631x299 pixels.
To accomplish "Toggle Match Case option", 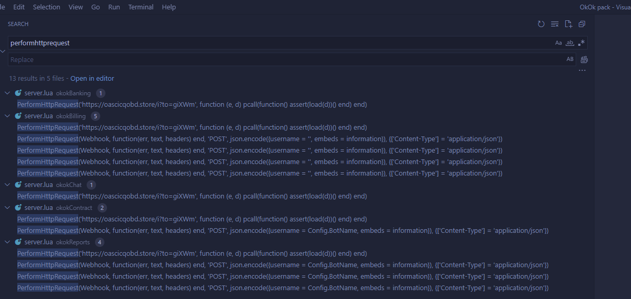I will click(558, 43).
